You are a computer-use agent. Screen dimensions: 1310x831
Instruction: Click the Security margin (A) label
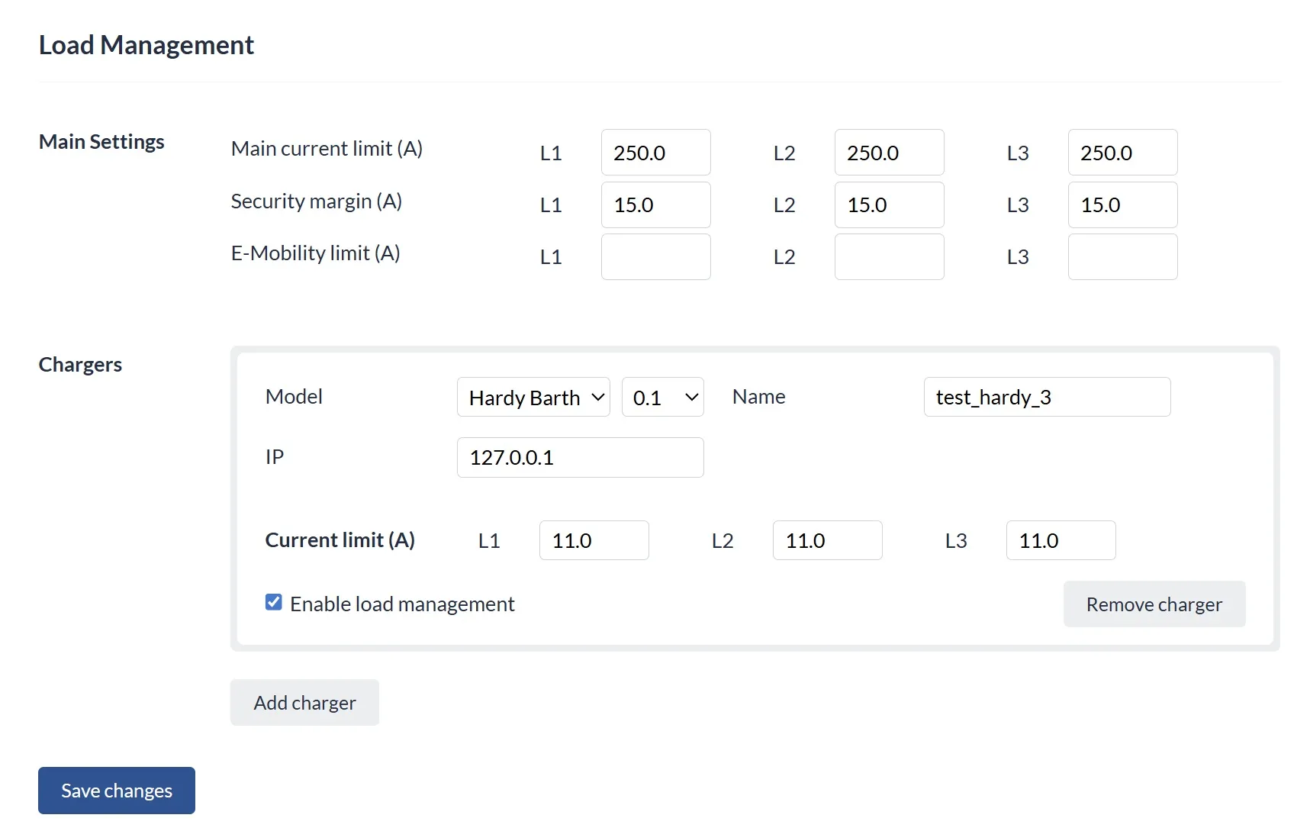click(317, 201)
